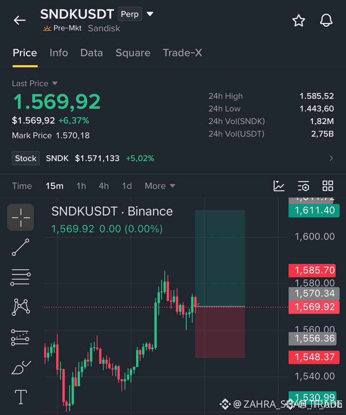Click the +6,37% change text

point(74,121)
